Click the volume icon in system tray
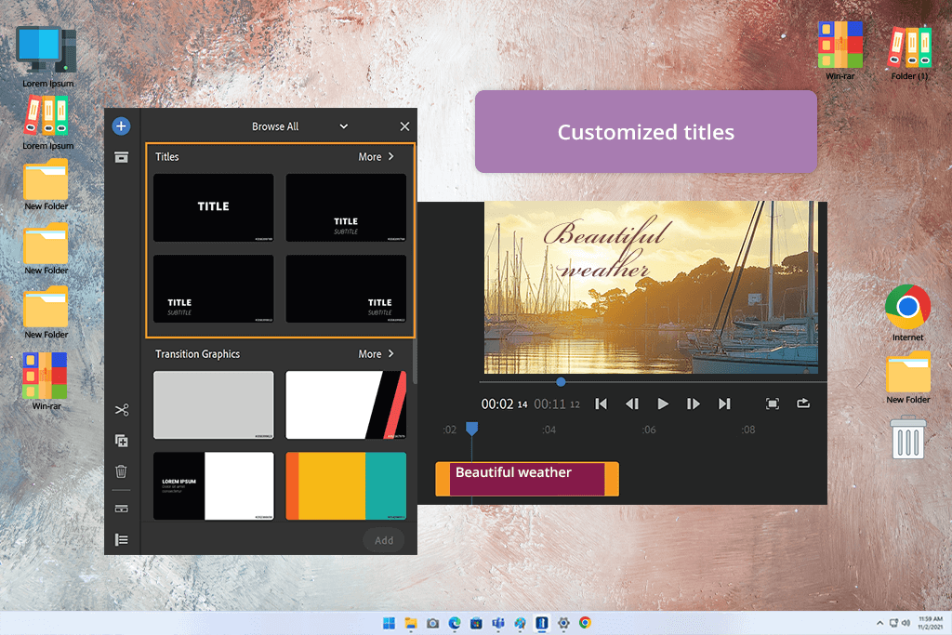Image resolution: width=952 pixels, height=635 pixels. coord(906,623)
